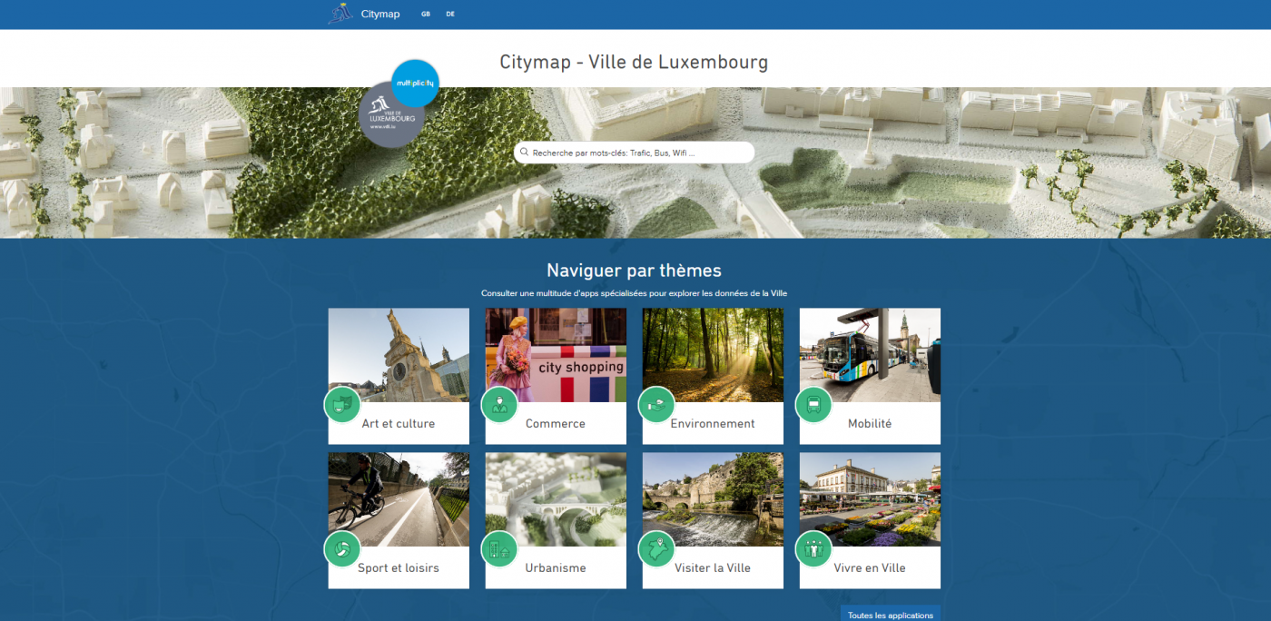The width and height of the screenshot is (1271, 621).
Task: Click the Mobilité bus icon
Action: 813,405
